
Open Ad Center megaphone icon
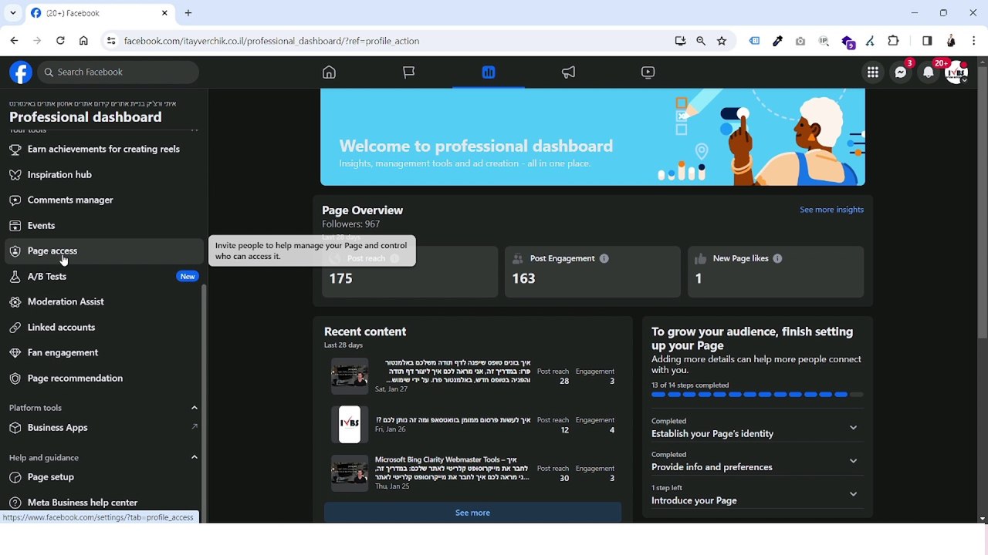568,72
